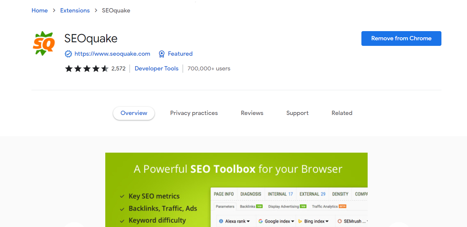The height and width of the screenshot is (227, 467).
Task: Click Backlinks subtab in the preview
Action: pos(251,206)
